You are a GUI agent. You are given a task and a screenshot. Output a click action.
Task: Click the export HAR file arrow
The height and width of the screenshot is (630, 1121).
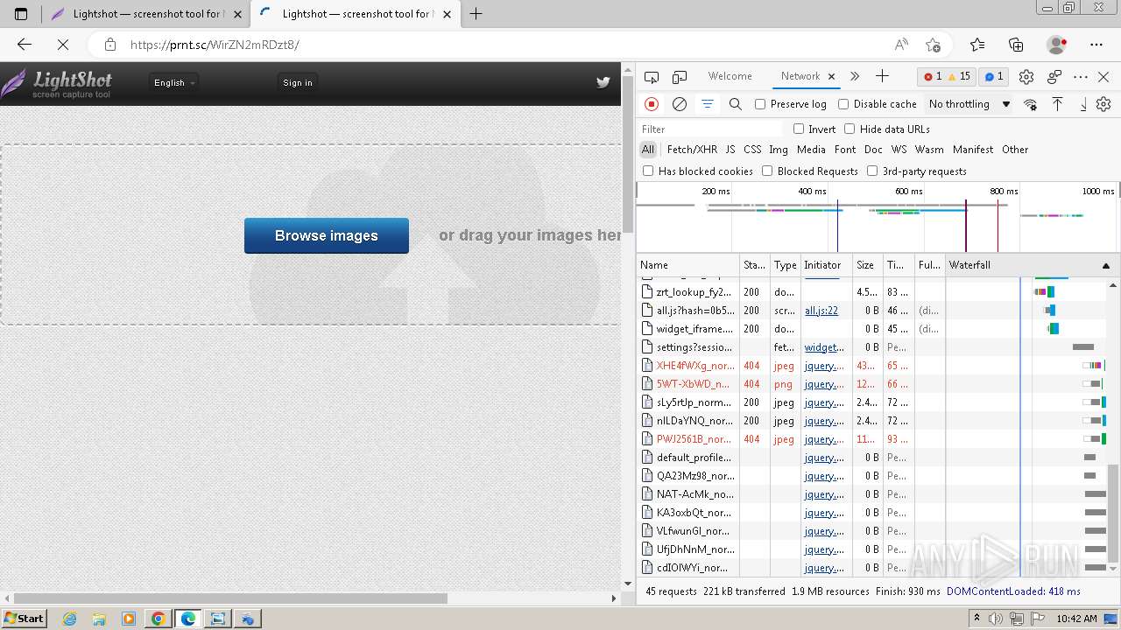click(1083, 104)
